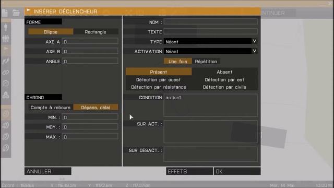Click the partly hidden Continuer button
The image size is (334, 188).
click(x=278, y=13)
